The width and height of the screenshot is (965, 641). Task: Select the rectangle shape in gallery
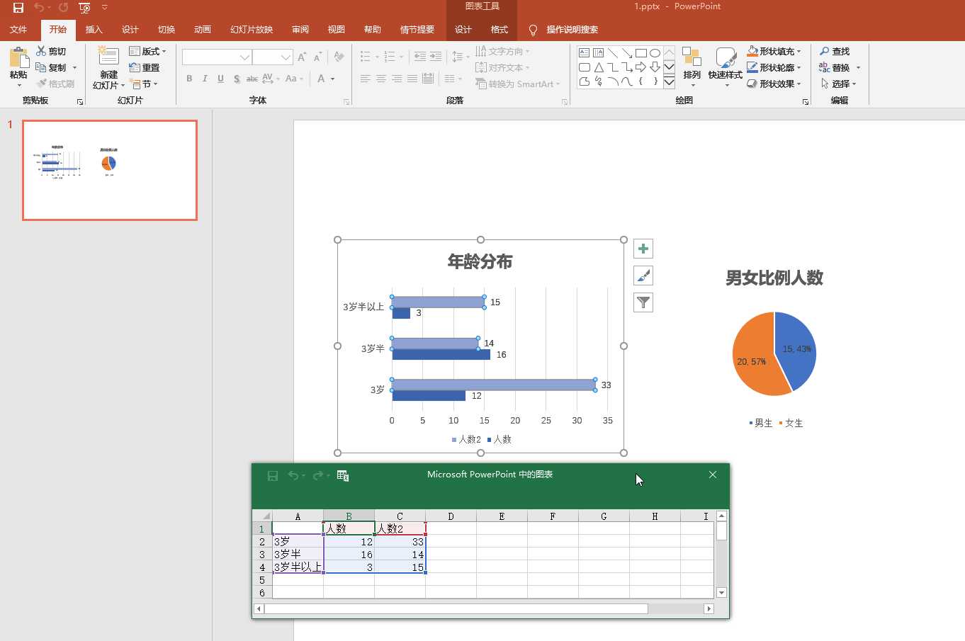(x=640, y=53)
